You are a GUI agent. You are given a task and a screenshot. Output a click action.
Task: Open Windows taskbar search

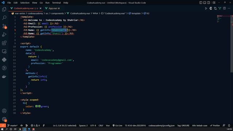(7, 130)
